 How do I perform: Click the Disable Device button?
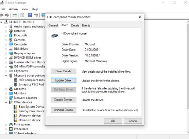click(x=63, y=100)
